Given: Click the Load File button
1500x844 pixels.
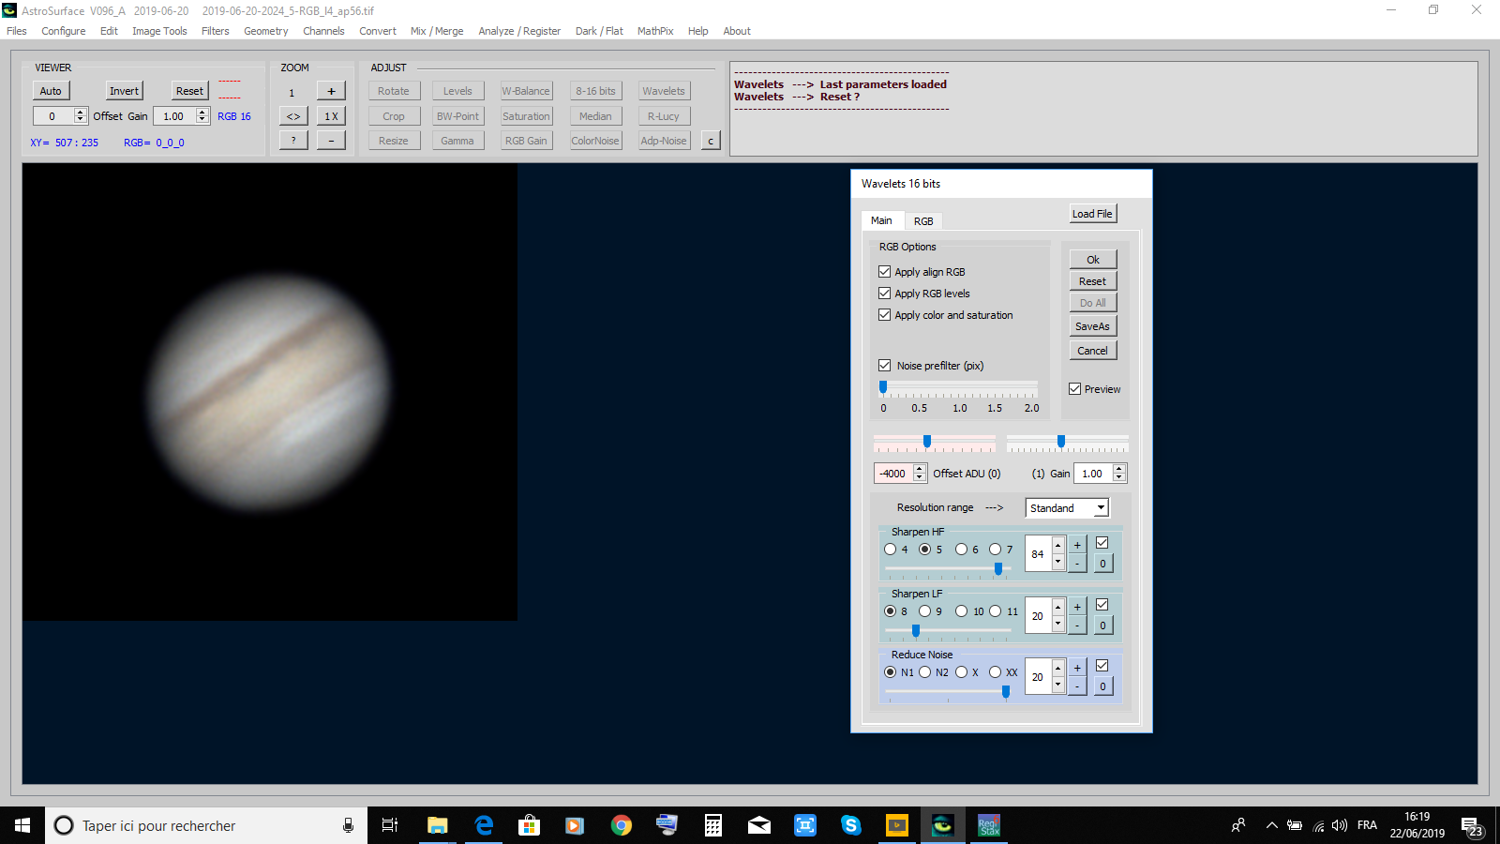Looking at the screenshot, I should pyautogui.click(x=1092, y=214).
